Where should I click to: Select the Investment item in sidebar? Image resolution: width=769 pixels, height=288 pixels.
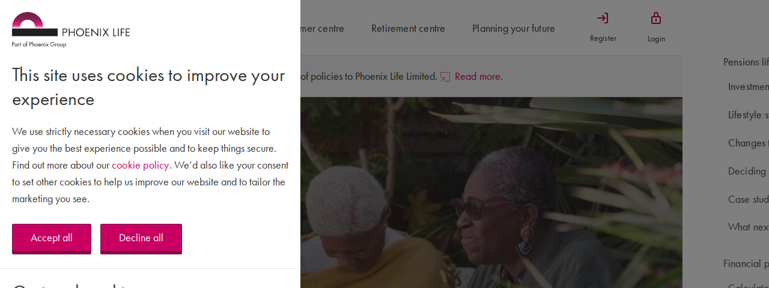[749, 86]
